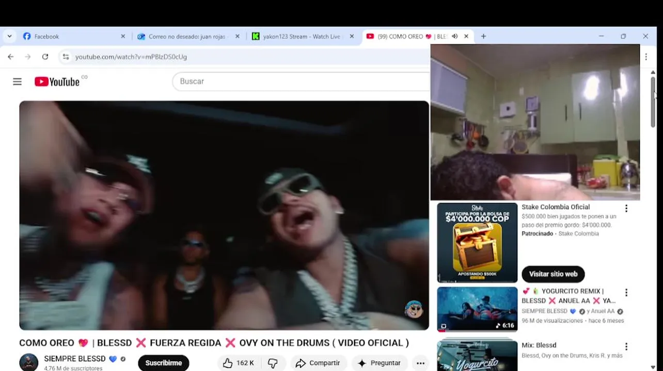View site information icon in address bar
Image resolution: width=663 pixels, height=371 pixels.
66,57
